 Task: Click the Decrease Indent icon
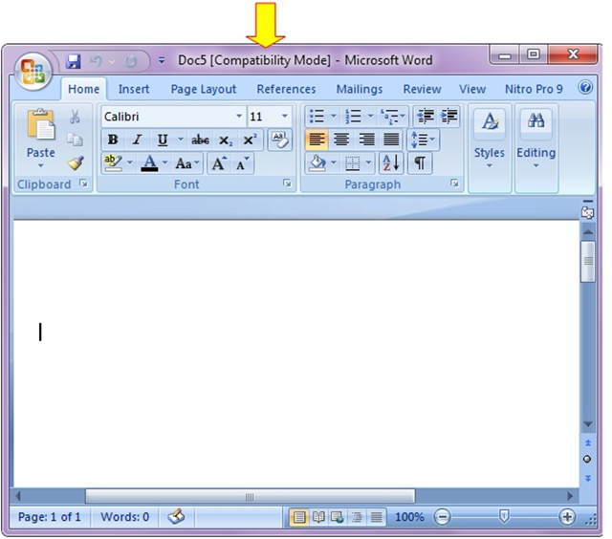coord(425,117)
